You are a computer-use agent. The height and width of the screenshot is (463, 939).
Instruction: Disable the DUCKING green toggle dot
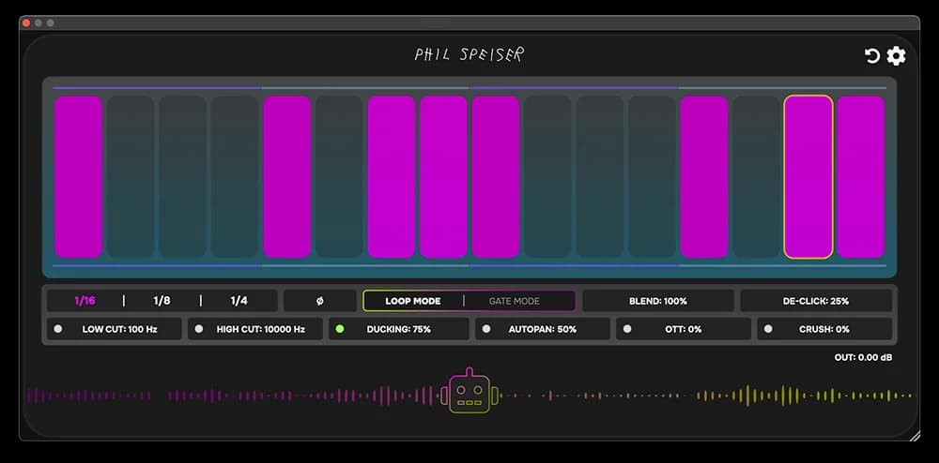(340, 329)
